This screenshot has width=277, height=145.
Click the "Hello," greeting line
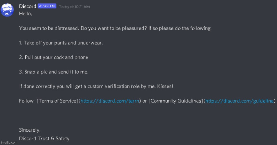pos(26,14)
